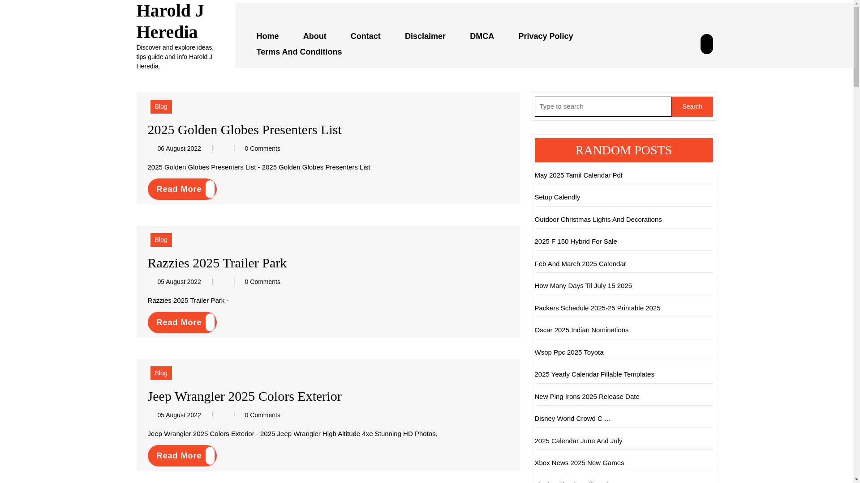Read More on Golden Globes Presenters post
The width and height of the screenshot is (860, 483).
click(182, 189)
